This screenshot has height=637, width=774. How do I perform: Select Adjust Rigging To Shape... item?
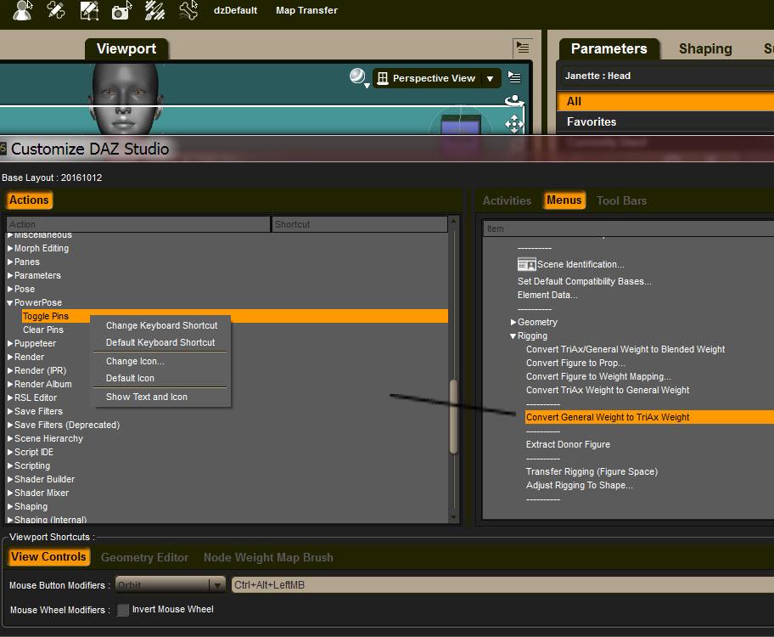[x=580, y=485]
